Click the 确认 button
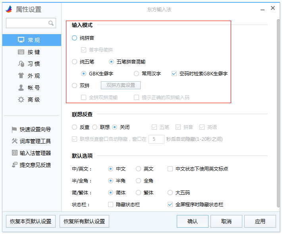Image resolution: width=282 pixels, height=234 pixels. pos(193,221)
